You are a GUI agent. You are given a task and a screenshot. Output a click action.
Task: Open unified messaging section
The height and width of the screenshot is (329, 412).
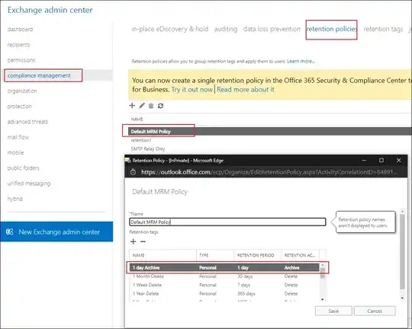(x=29, y=184)
